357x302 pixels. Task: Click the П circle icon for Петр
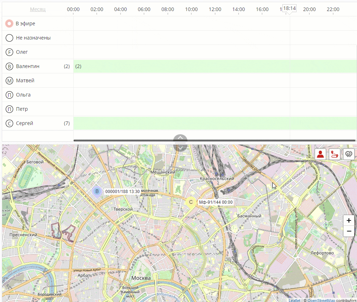pos(9,109)
